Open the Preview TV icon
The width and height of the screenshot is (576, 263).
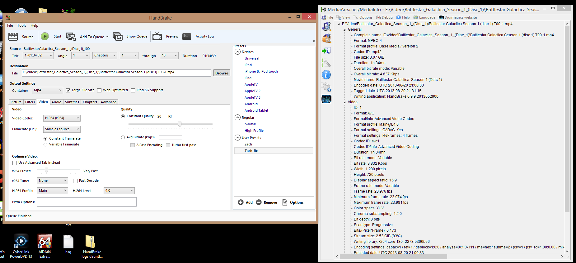click(157, 36)
